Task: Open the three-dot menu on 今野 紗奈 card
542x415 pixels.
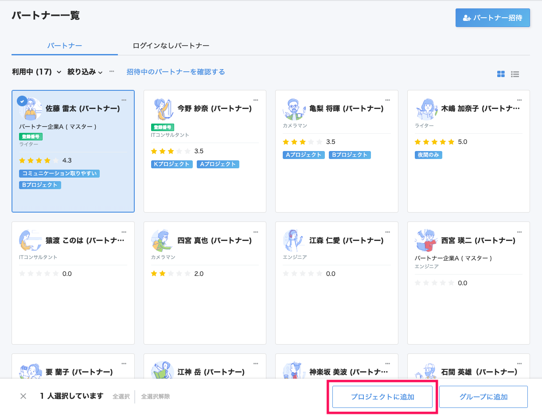Action: [x=256, y=100]
